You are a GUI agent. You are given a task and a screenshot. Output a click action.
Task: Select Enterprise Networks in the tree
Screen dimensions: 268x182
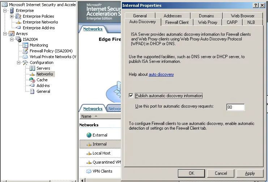click(x=41, y=22)
